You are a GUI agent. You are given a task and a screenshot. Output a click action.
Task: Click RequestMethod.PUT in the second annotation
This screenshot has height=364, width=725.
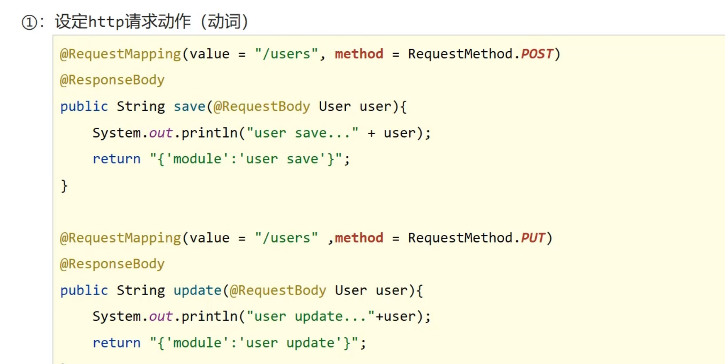tap(477, 238)
